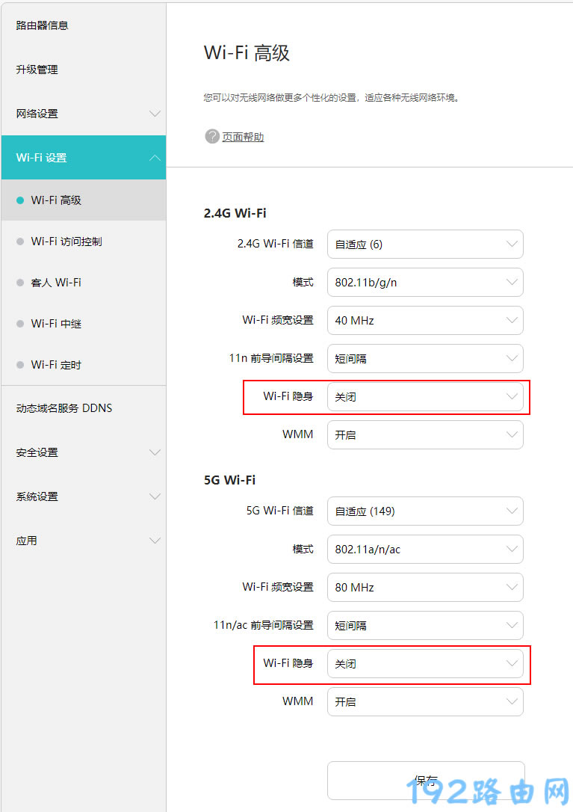Open the 5G Wi-Fi 隐身 dropdown

coord(424,664)
